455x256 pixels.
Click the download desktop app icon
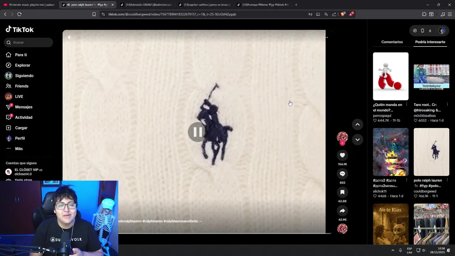tap(430, 31)
